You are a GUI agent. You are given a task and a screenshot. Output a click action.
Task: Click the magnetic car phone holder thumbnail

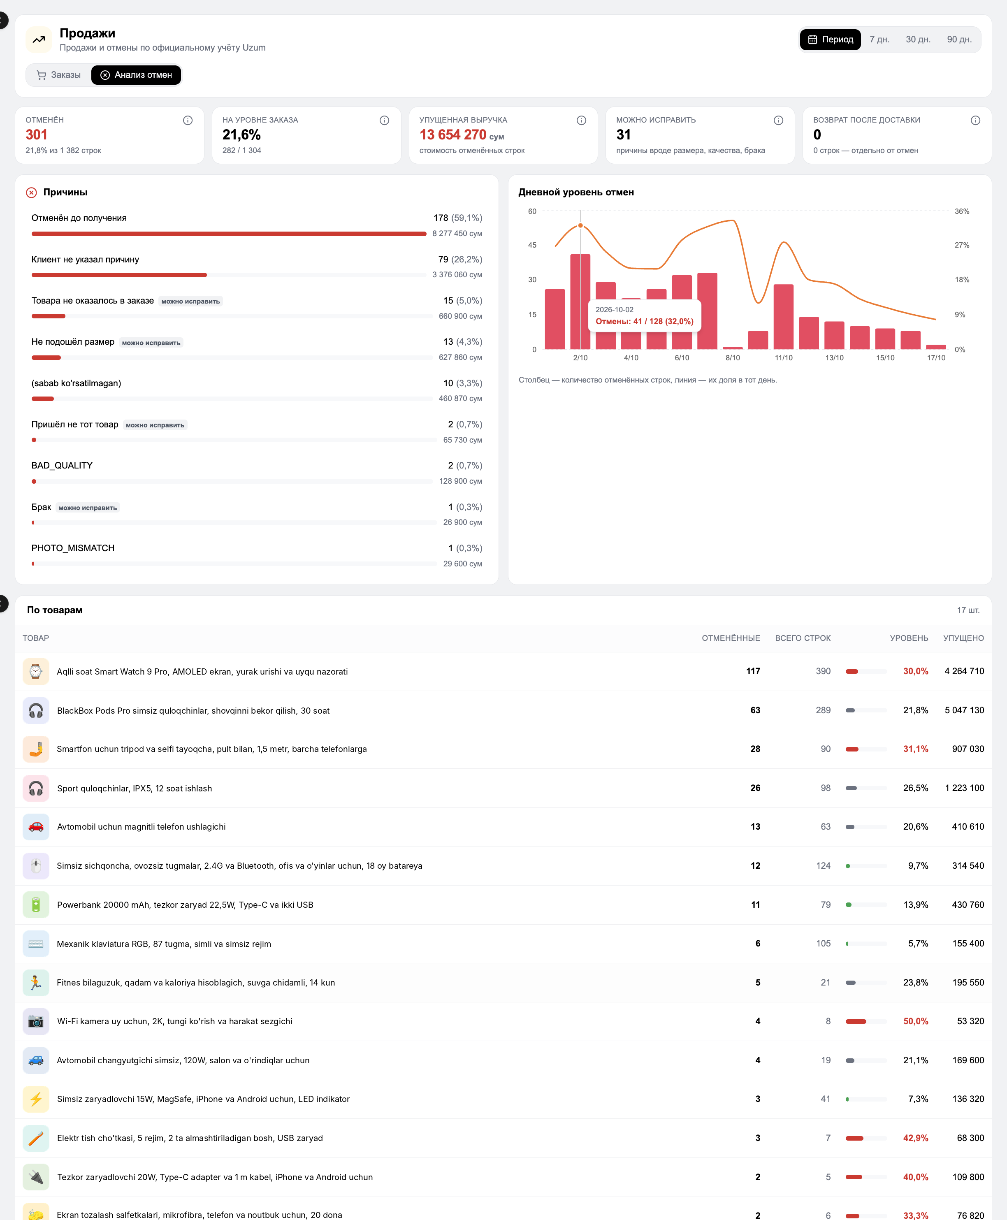tap(36, 827)
